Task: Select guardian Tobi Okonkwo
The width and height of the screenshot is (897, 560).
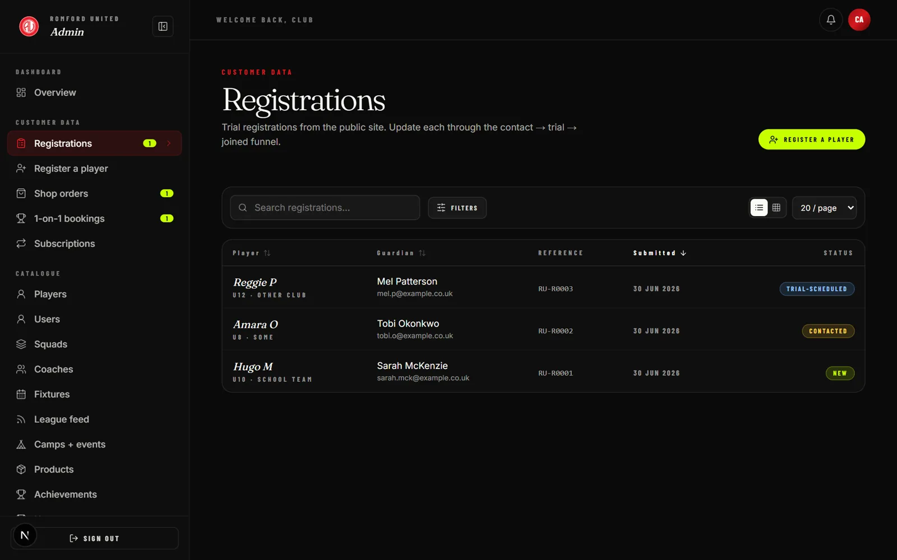Action: pos(408,324)
